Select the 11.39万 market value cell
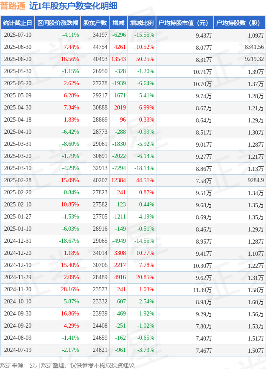This screenshot has width=266, height=369. click(202, 290)
